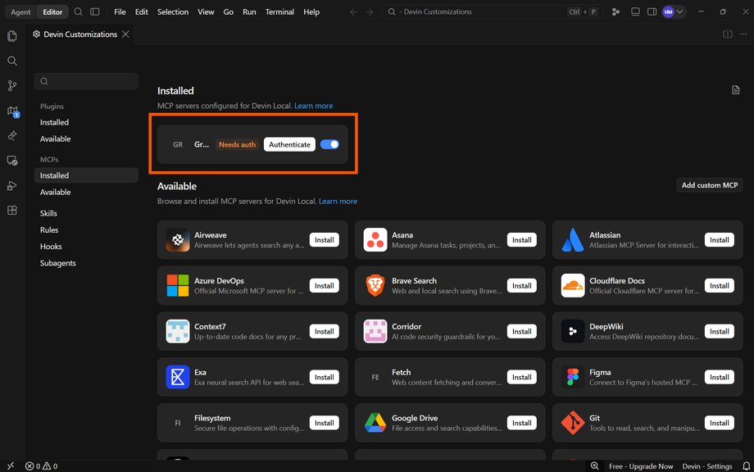
Task: Switch to Editor mode
Action: pos(52,12)
